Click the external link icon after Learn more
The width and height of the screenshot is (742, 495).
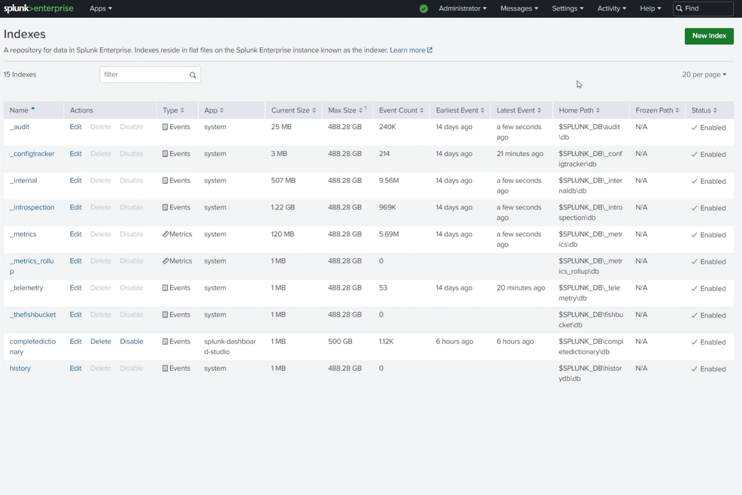[430, 50]
